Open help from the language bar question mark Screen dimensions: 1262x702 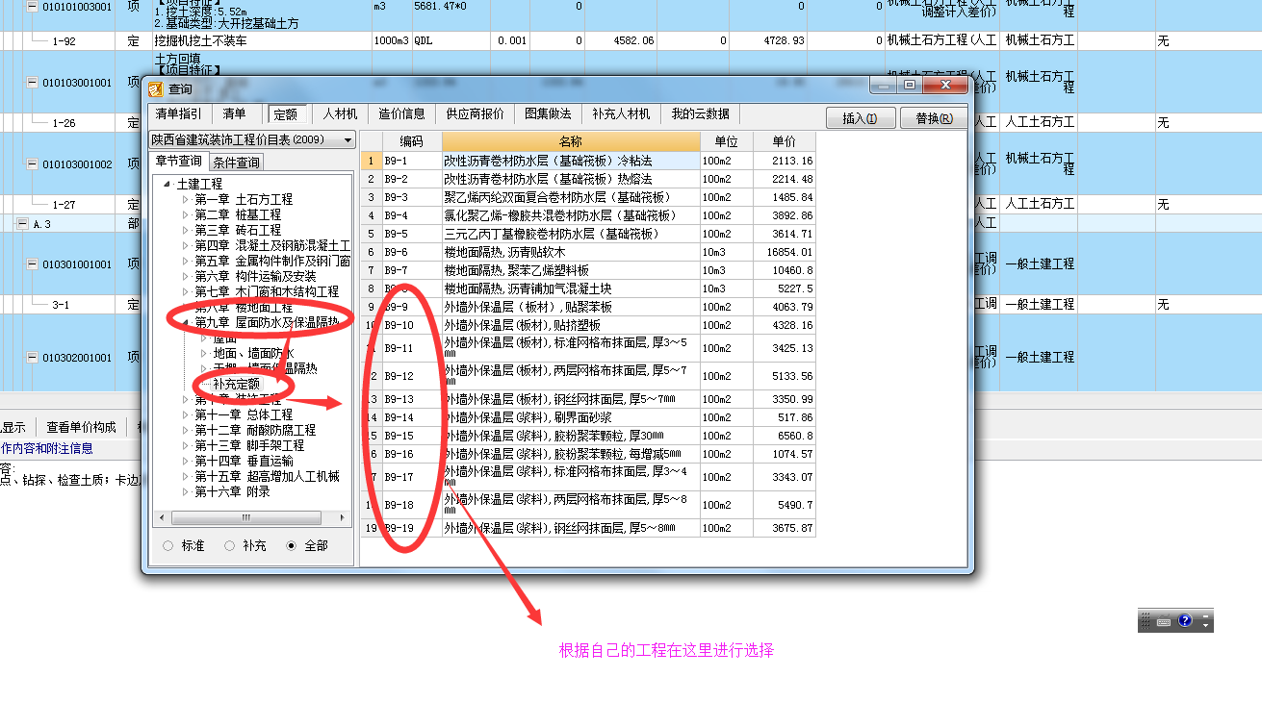1185,621
